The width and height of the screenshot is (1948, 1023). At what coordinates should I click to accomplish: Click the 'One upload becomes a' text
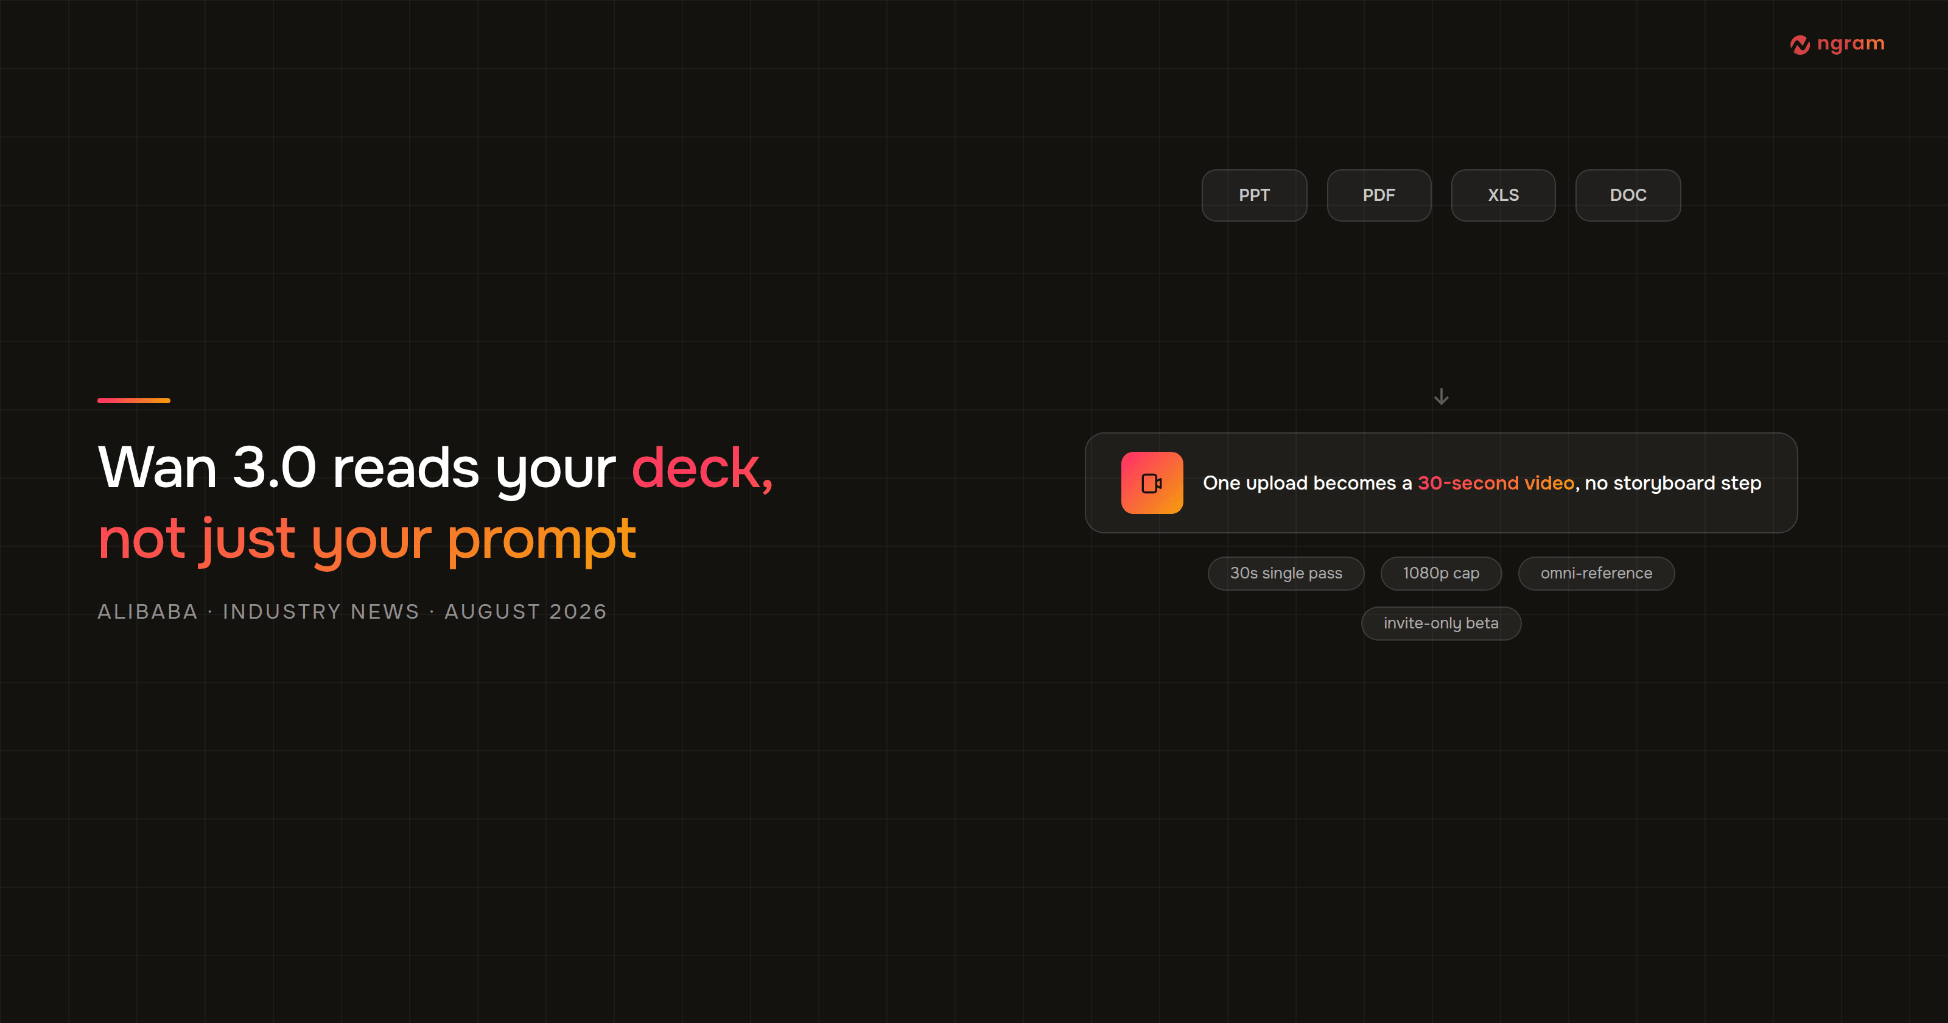pos(1308,483)
